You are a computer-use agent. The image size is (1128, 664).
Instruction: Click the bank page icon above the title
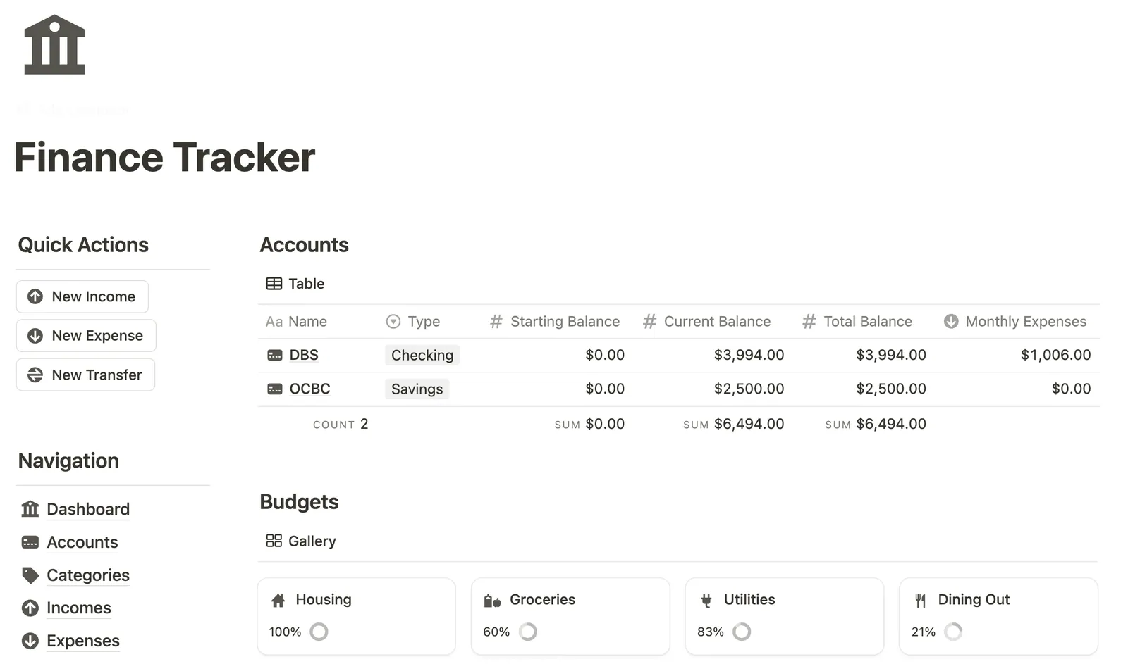[54, 44]
